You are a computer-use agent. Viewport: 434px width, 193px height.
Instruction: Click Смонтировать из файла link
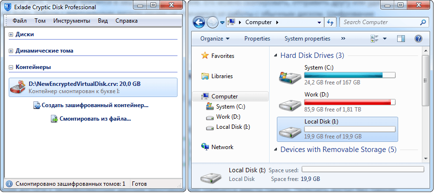click(95, 119)
